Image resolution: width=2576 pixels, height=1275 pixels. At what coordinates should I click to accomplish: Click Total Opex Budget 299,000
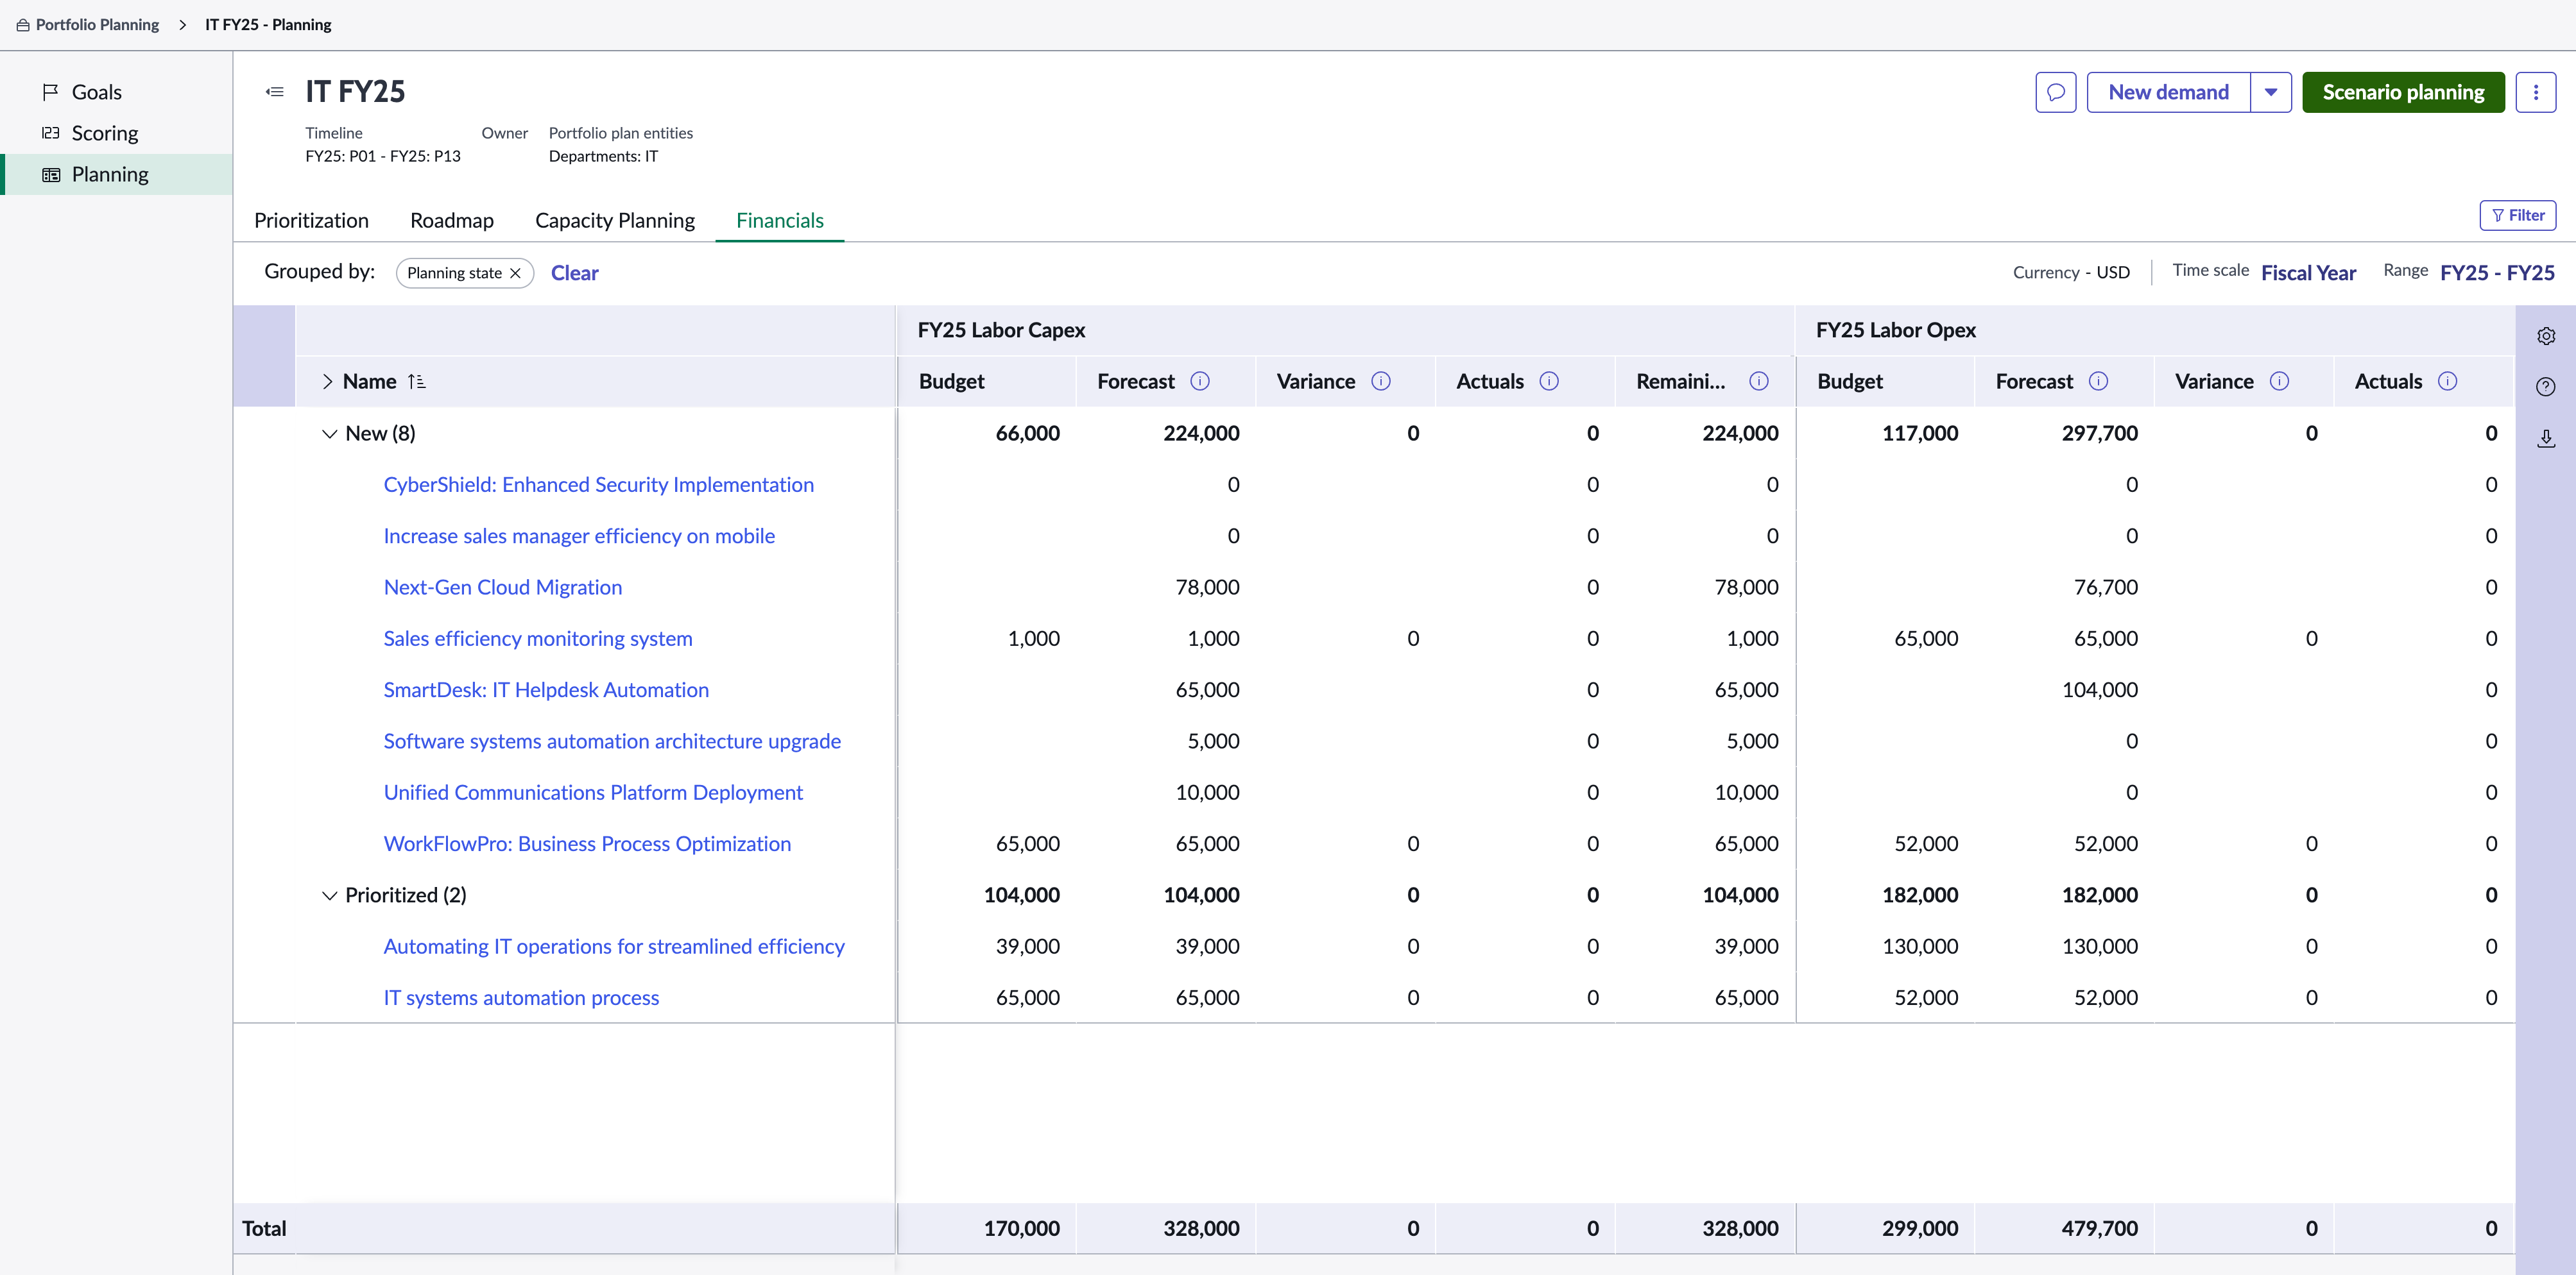pos(1920,1229)
